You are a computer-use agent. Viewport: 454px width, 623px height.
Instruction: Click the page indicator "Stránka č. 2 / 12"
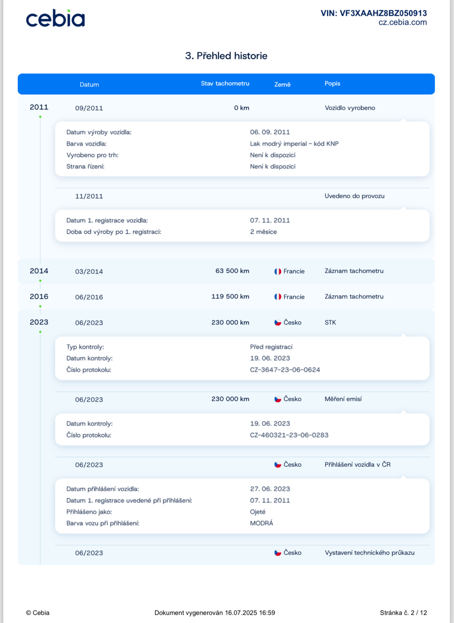403,613
